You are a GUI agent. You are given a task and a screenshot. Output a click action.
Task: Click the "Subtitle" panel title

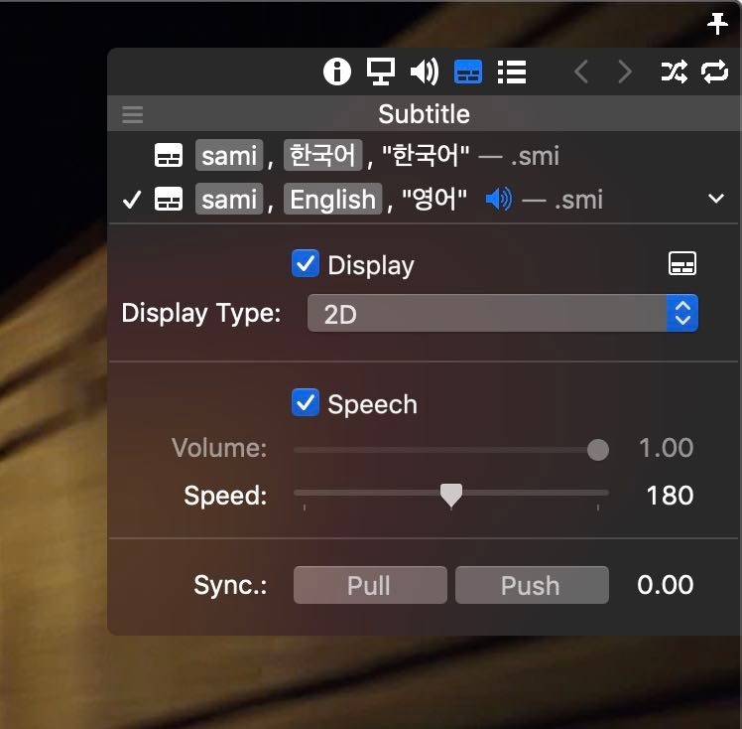[x=424, y=114]
